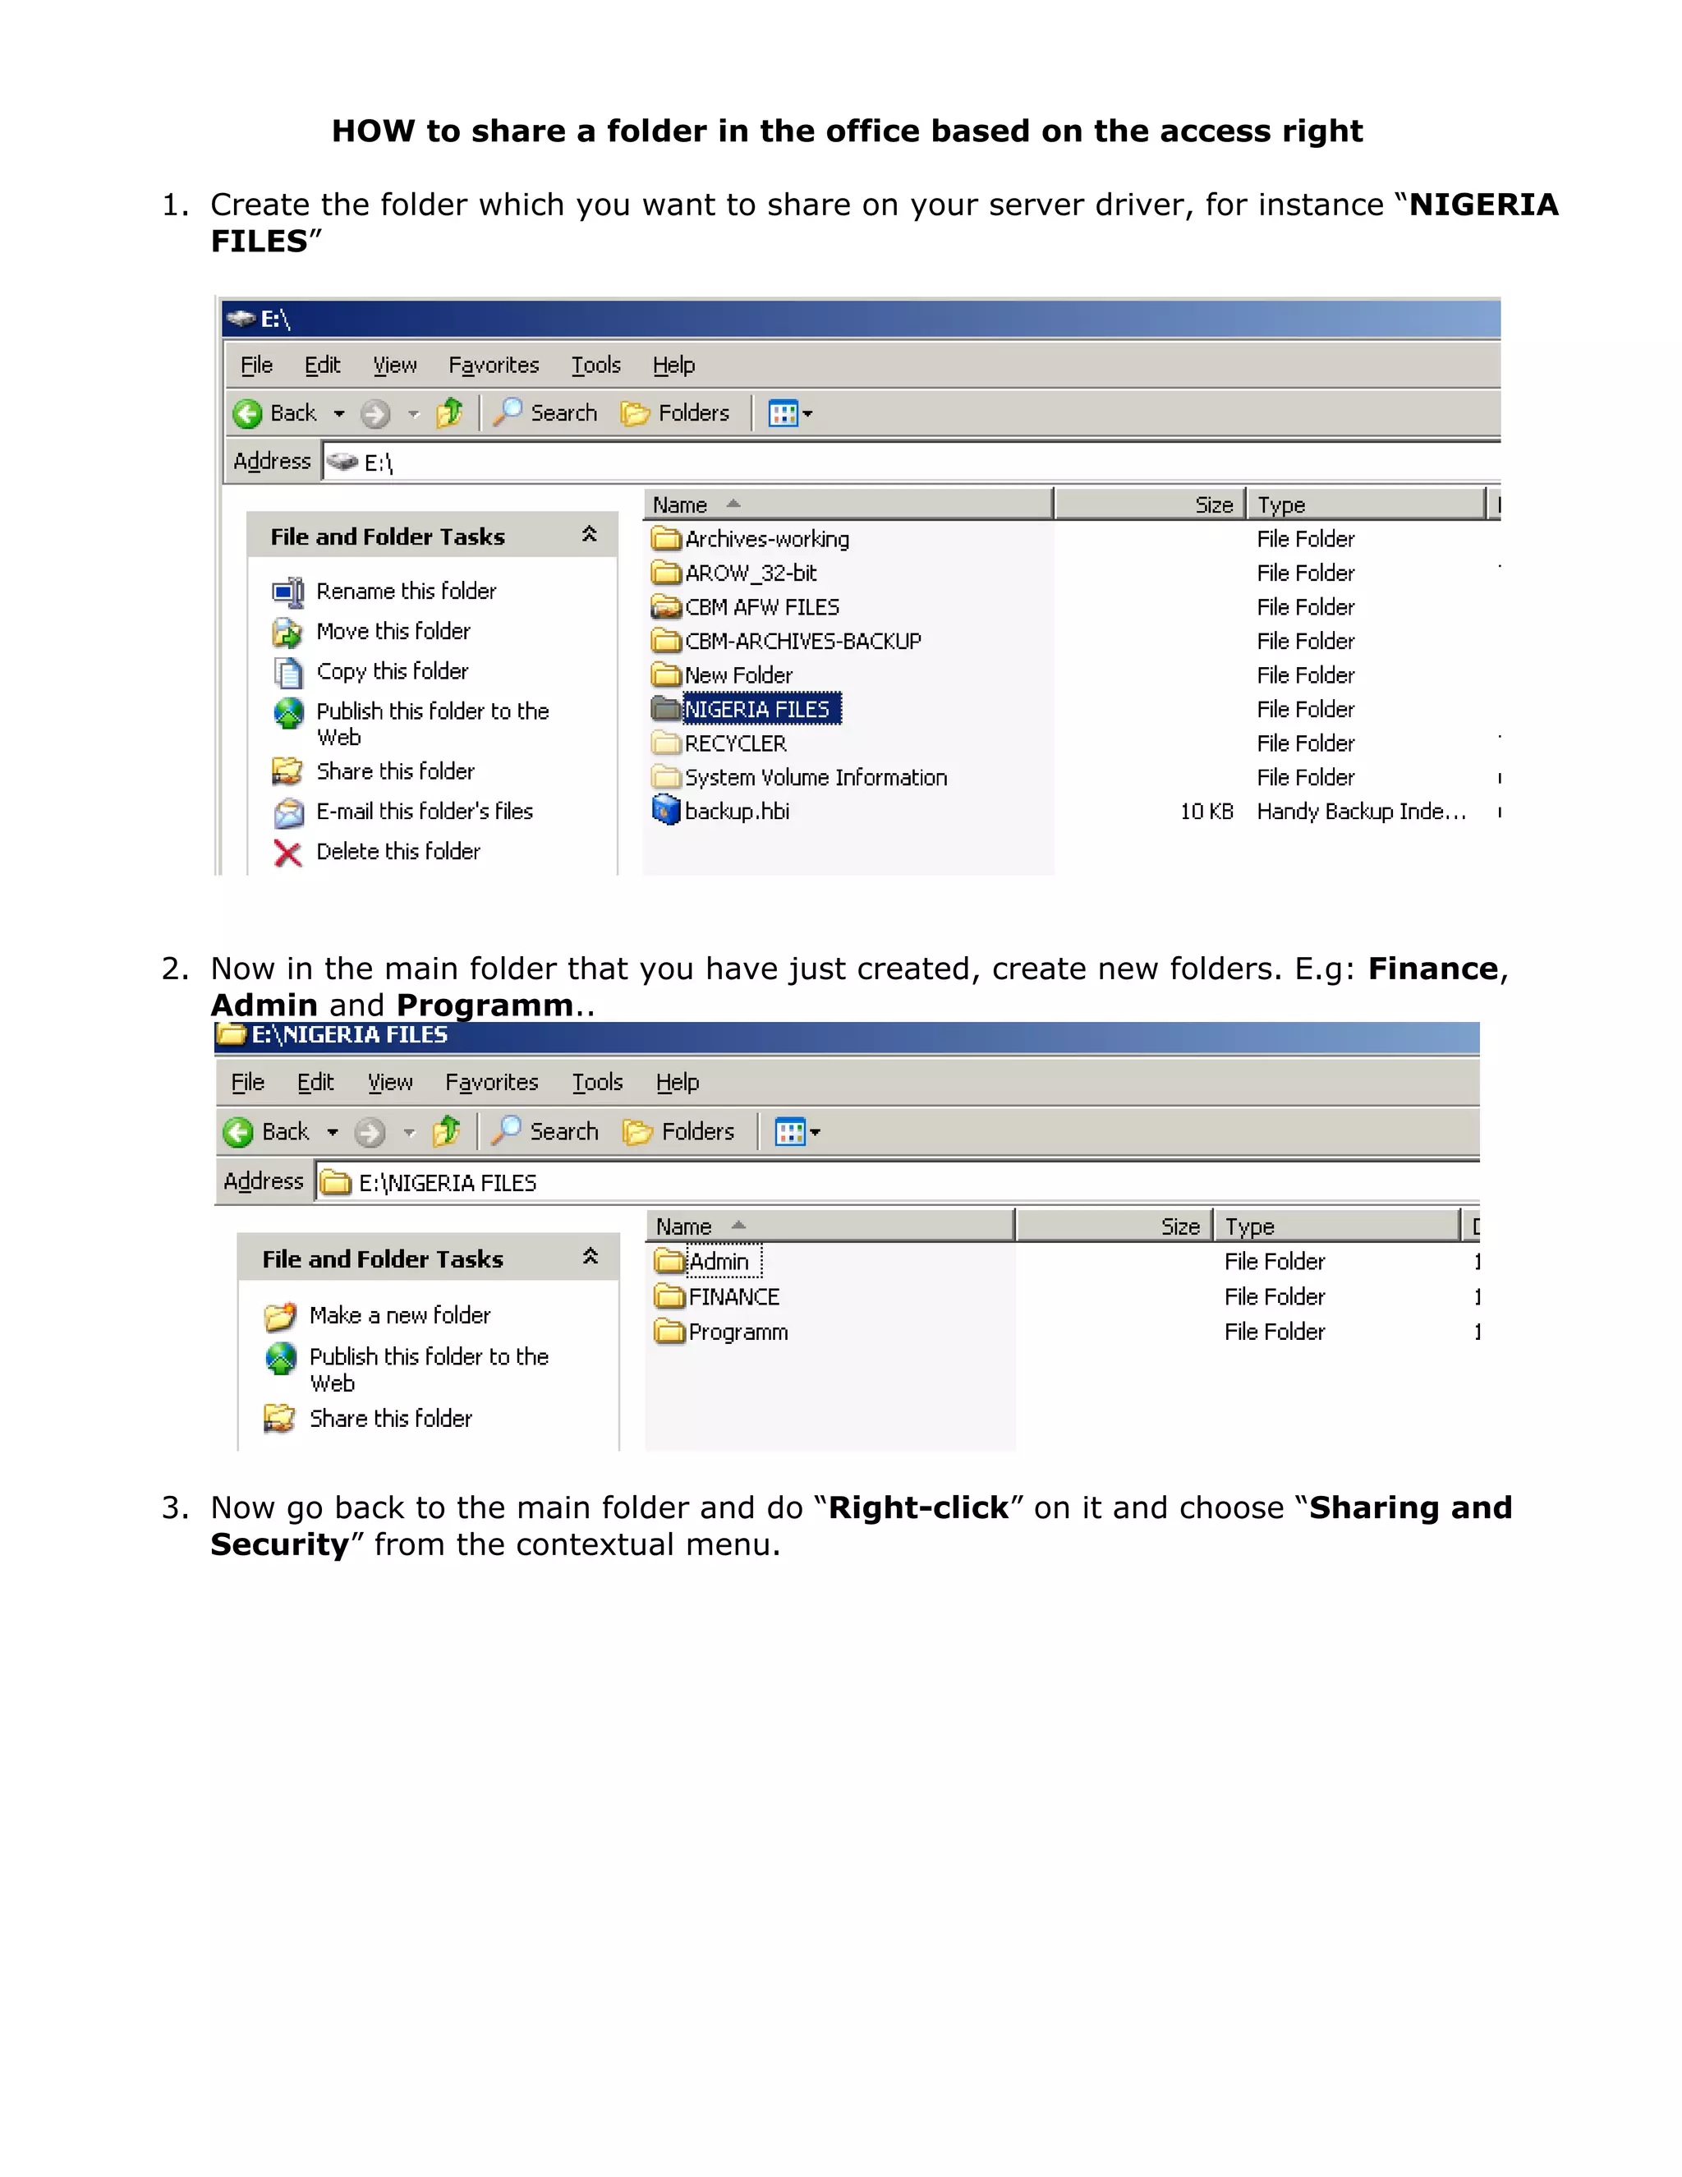Click Make a new folder task
The image size is (1682, 2177).
click(398, 1316)
